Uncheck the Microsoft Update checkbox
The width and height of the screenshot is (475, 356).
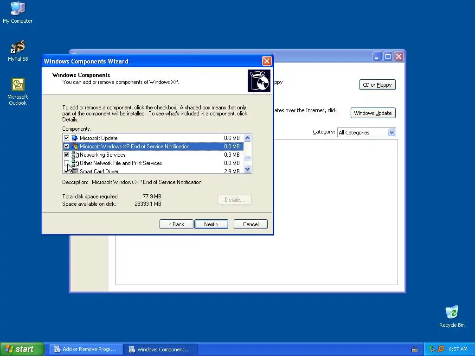[x=67, y=138]
